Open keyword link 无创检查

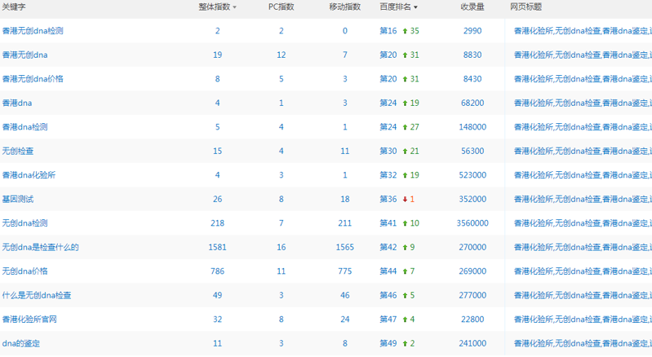click(17, 151)
